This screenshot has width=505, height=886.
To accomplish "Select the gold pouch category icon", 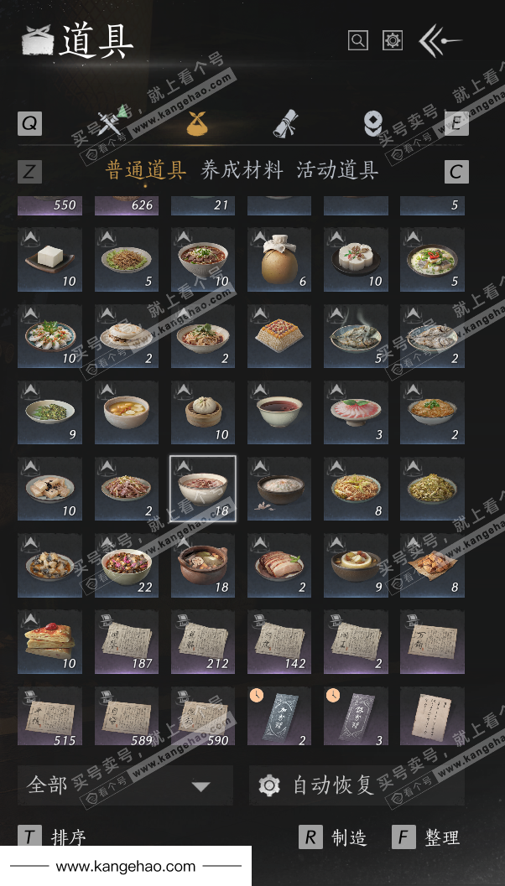I will [197, 123].
